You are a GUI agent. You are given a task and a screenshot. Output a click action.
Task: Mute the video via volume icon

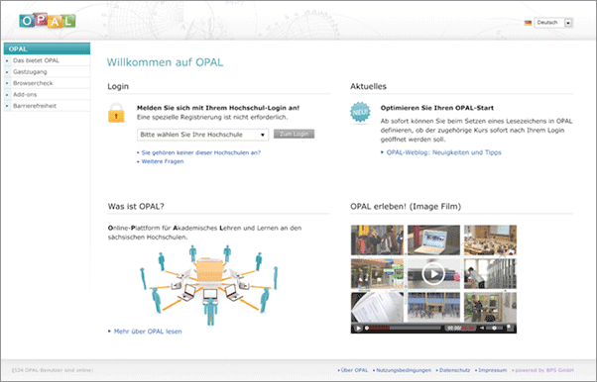click(482, 328)
